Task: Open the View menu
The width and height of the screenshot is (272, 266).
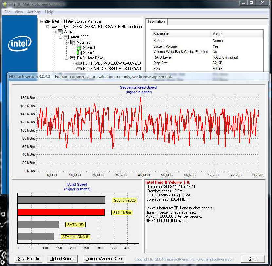Action: 19,12
